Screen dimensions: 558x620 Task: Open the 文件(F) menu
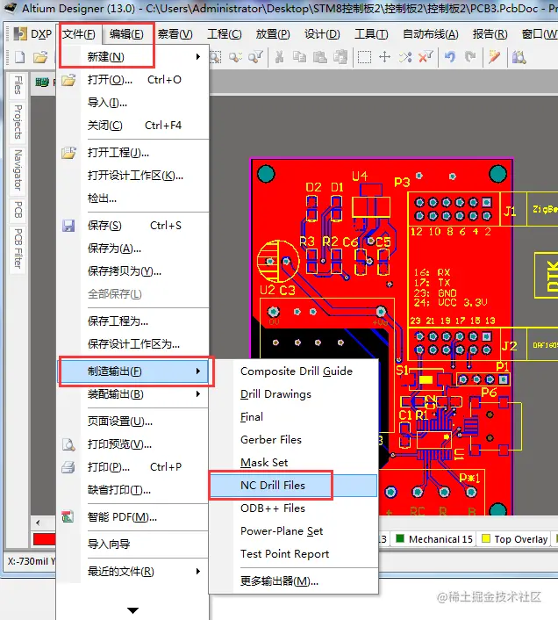[79, 34]
